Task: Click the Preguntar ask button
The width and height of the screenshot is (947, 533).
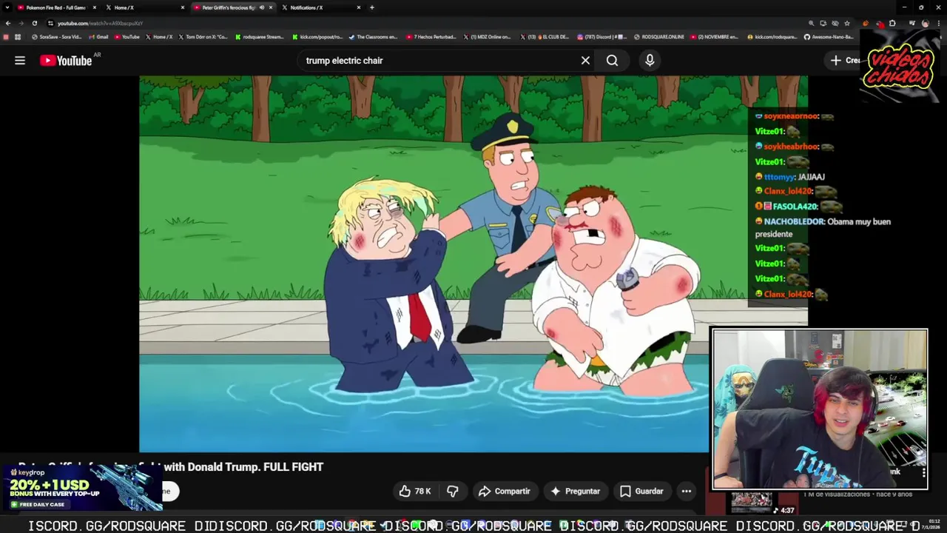Action: [x=576, y=491]
